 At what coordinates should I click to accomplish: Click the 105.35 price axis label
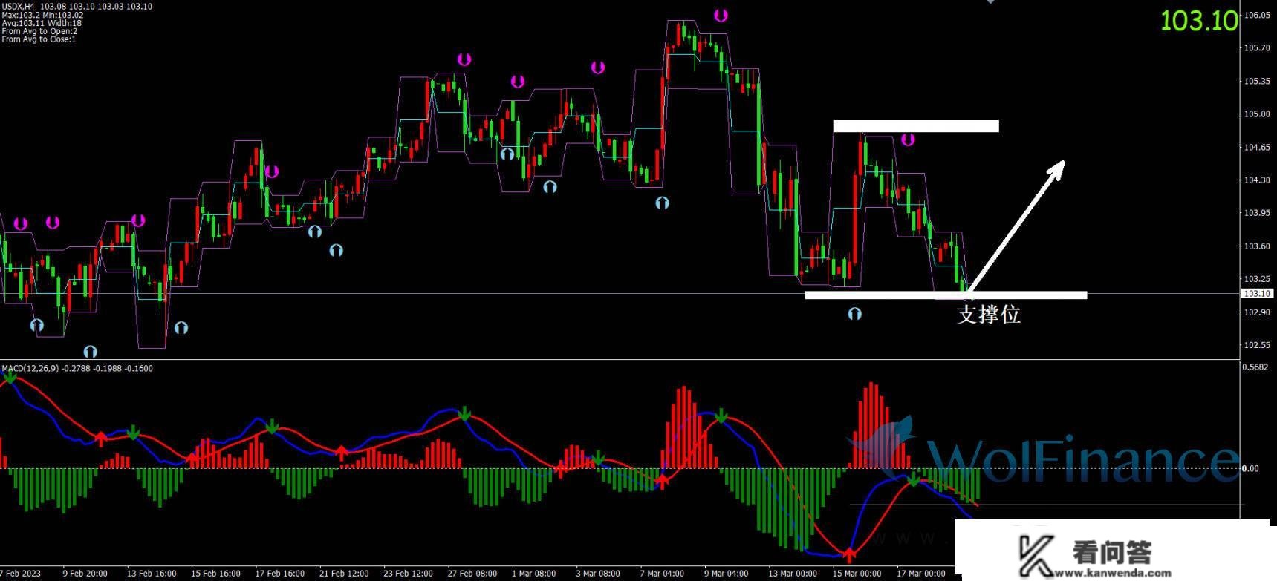point(1256,81)
